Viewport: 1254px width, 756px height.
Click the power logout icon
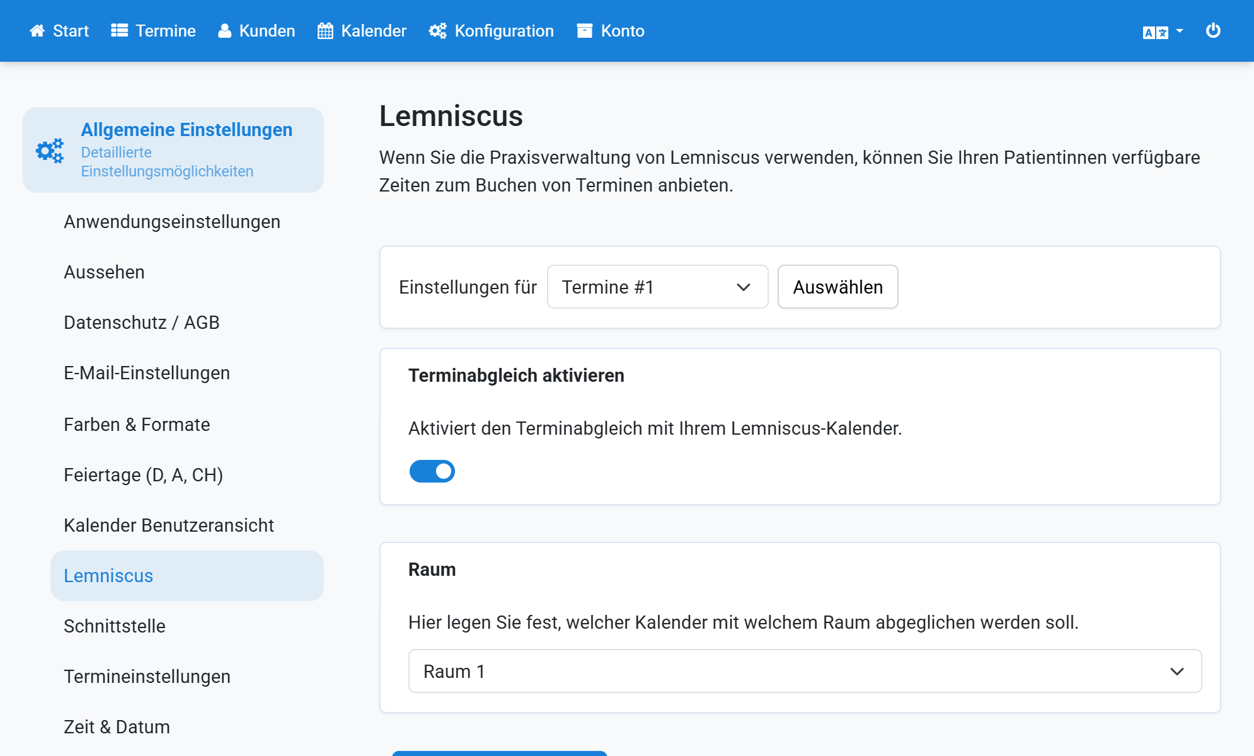1213,30
